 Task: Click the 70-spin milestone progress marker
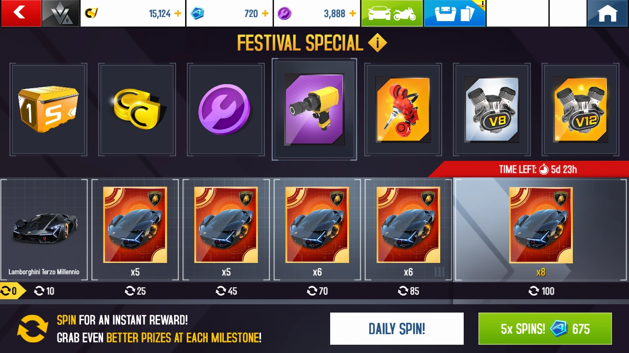[317, 291]
